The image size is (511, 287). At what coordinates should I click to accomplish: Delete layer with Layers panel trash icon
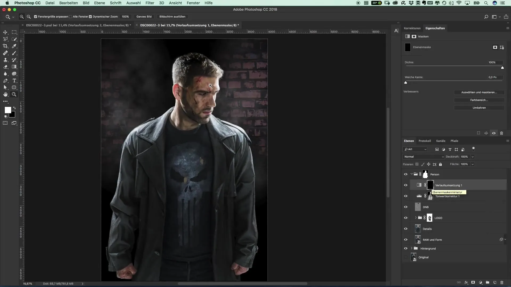[502, 282]
